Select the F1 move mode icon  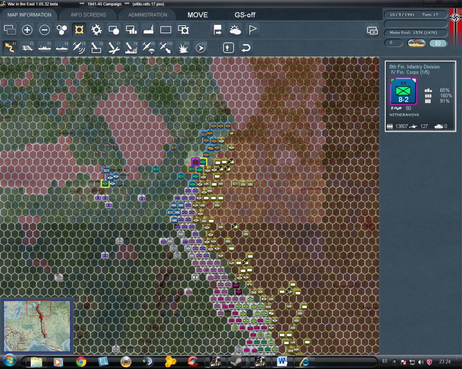[10, 47]
